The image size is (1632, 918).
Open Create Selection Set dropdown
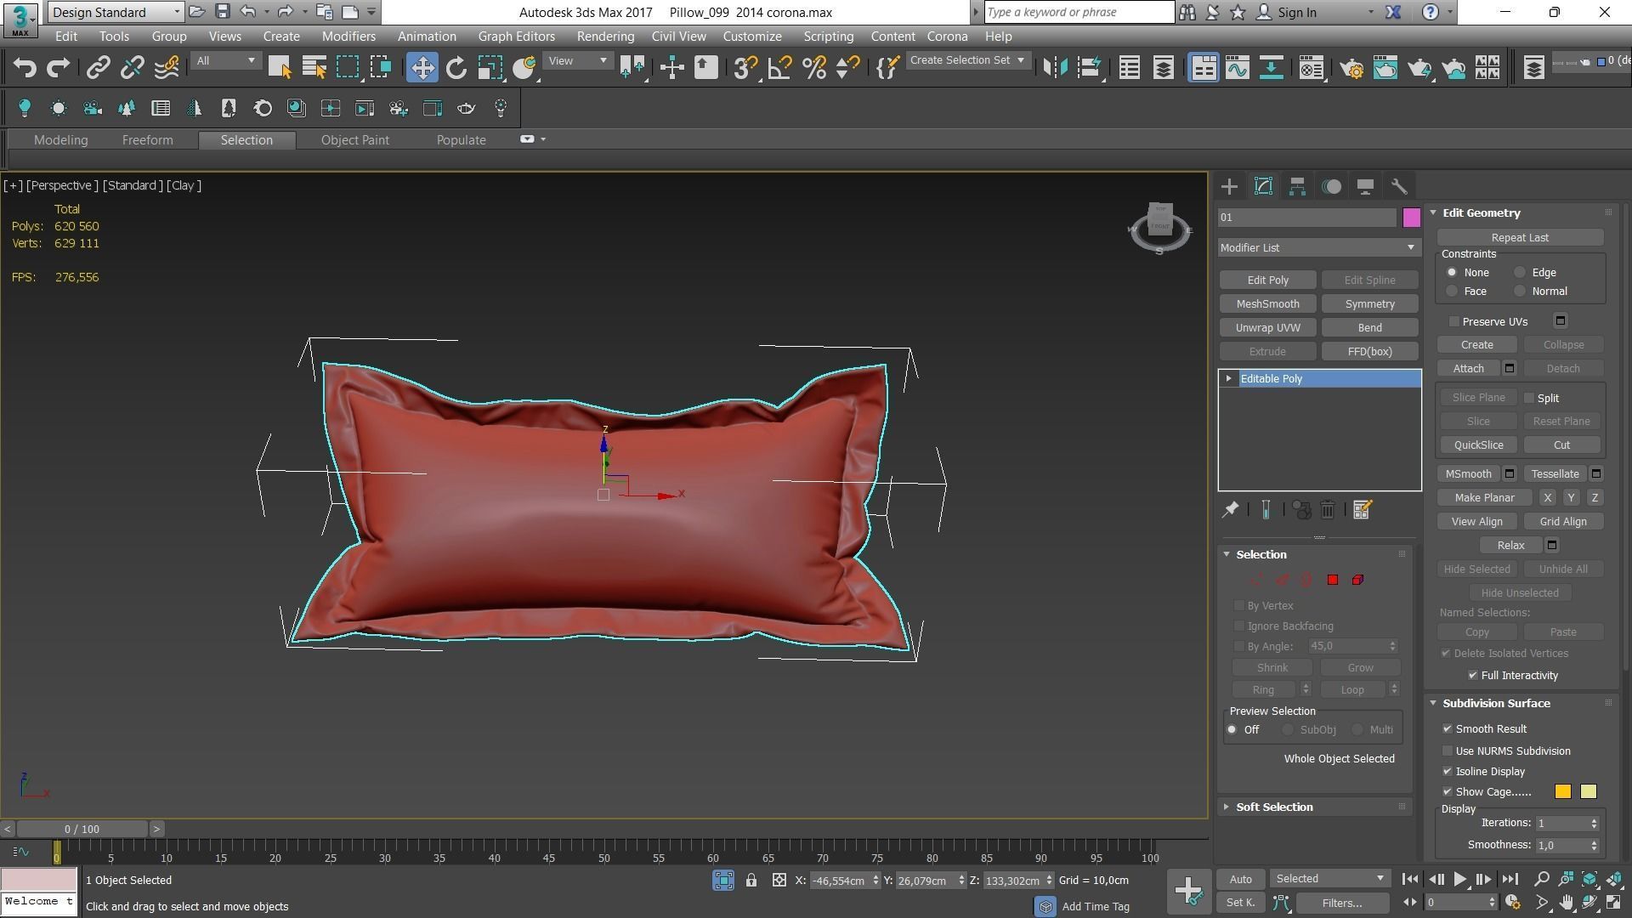click(x=967, y=60)
